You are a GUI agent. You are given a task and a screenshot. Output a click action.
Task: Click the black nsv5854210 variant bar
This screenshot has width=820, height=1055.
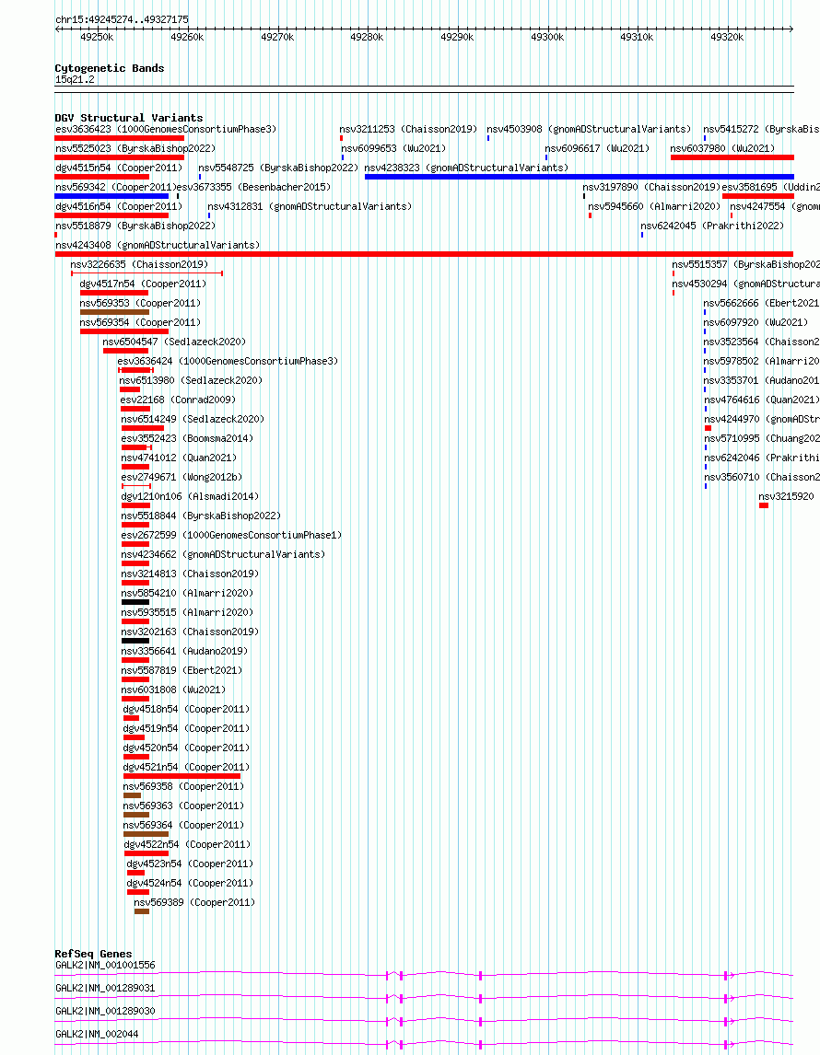(135, 602)
